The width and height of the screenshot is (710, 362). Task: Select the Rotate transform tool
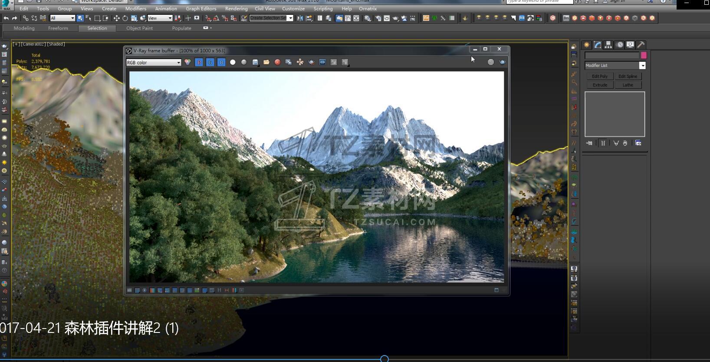point(125,18)
